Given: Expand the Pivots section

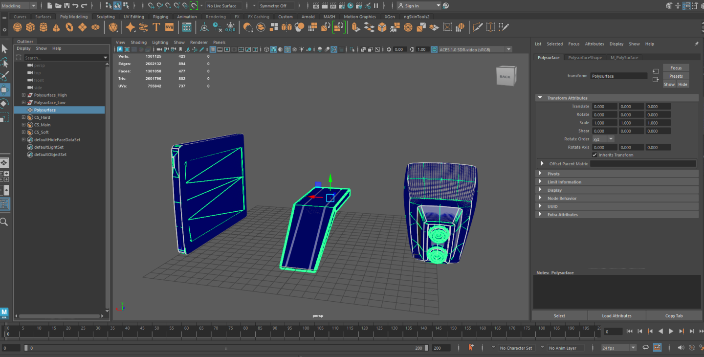Looking at the screenshot, I should [x=540, y=174].
